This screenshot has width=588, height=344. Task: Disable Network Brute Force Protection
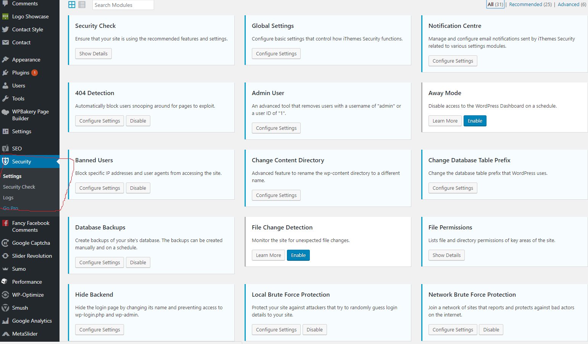[x=491, y=330]
